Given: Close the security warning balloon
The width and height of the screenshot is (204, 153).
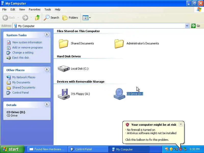Looking at the screenshot, I should coord(181,124).
